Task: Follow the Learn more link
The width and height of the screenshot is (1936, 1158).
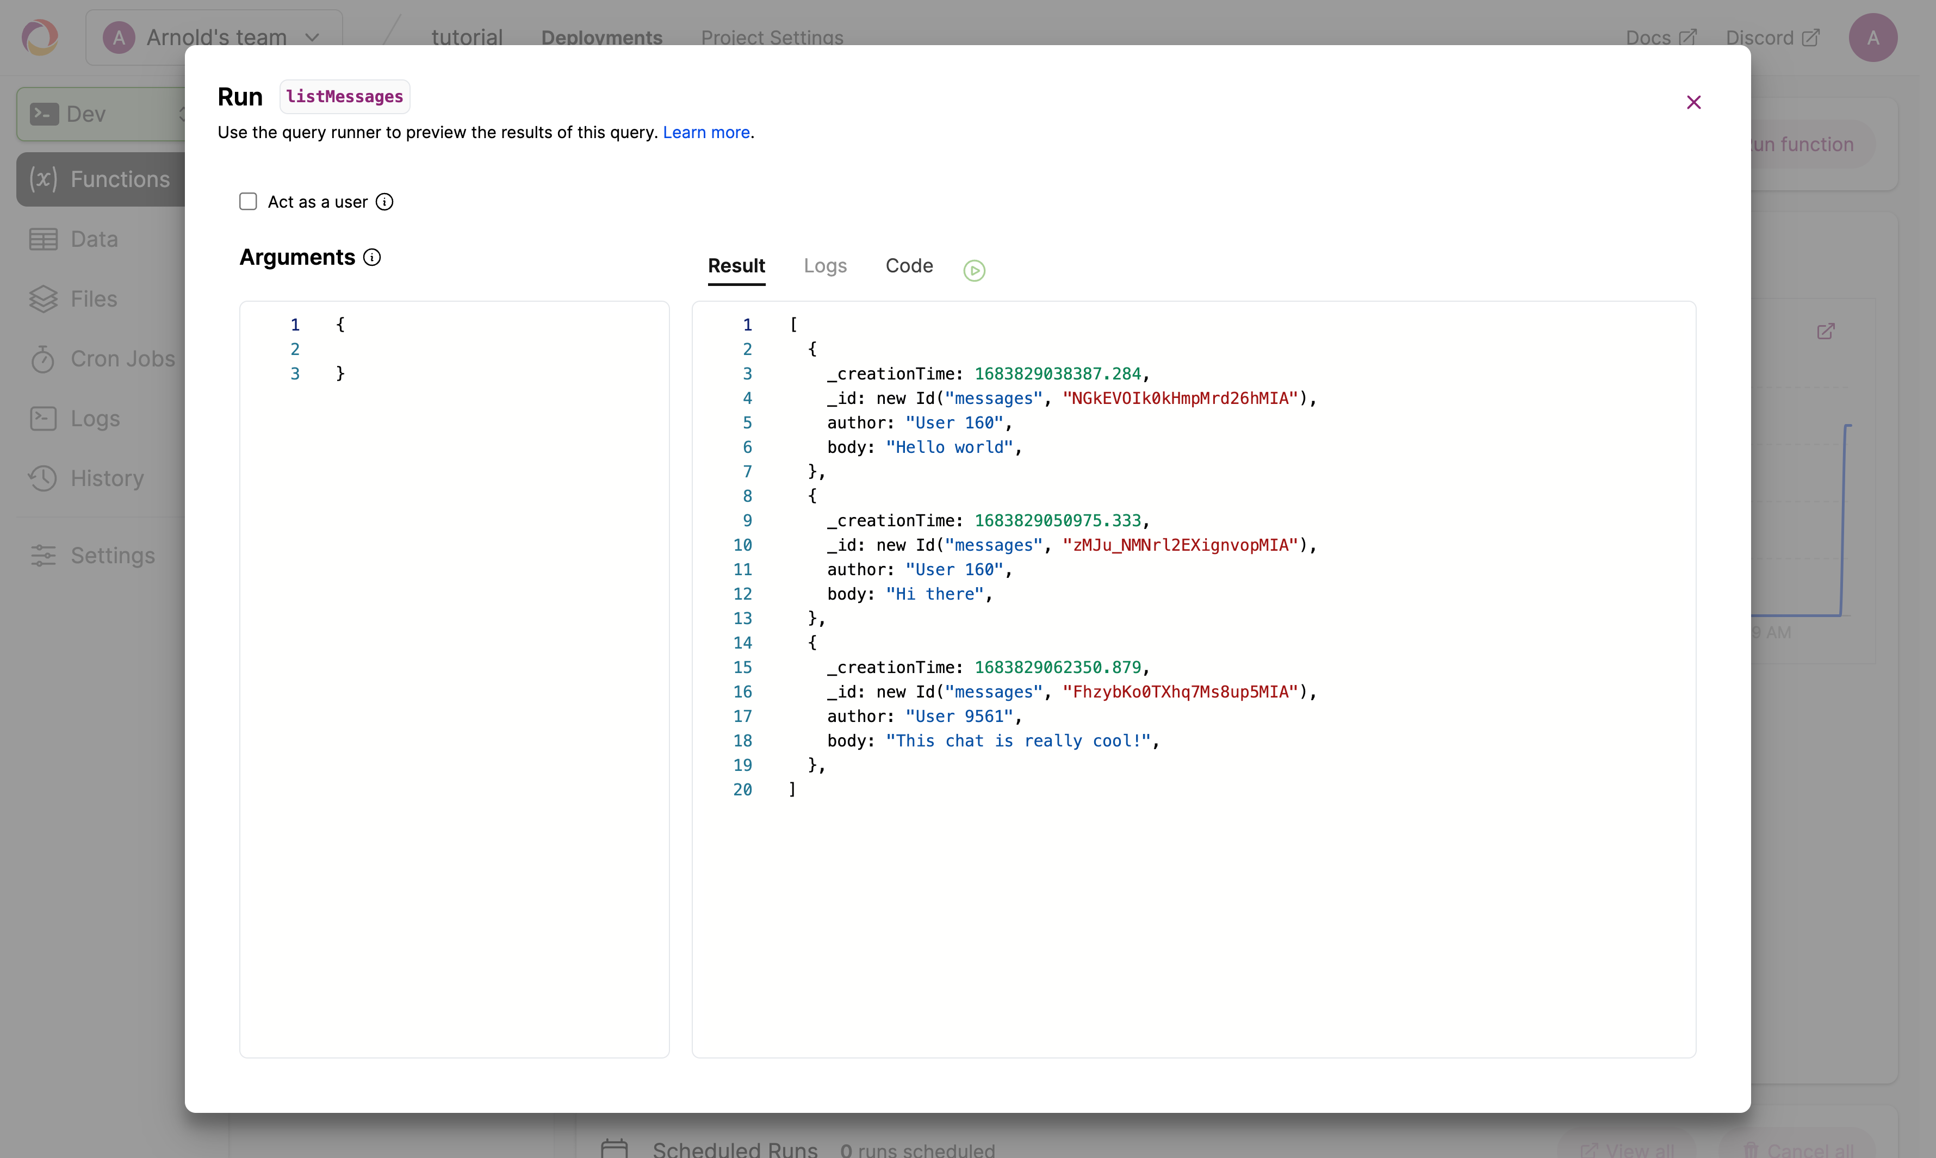Action: 706,133
